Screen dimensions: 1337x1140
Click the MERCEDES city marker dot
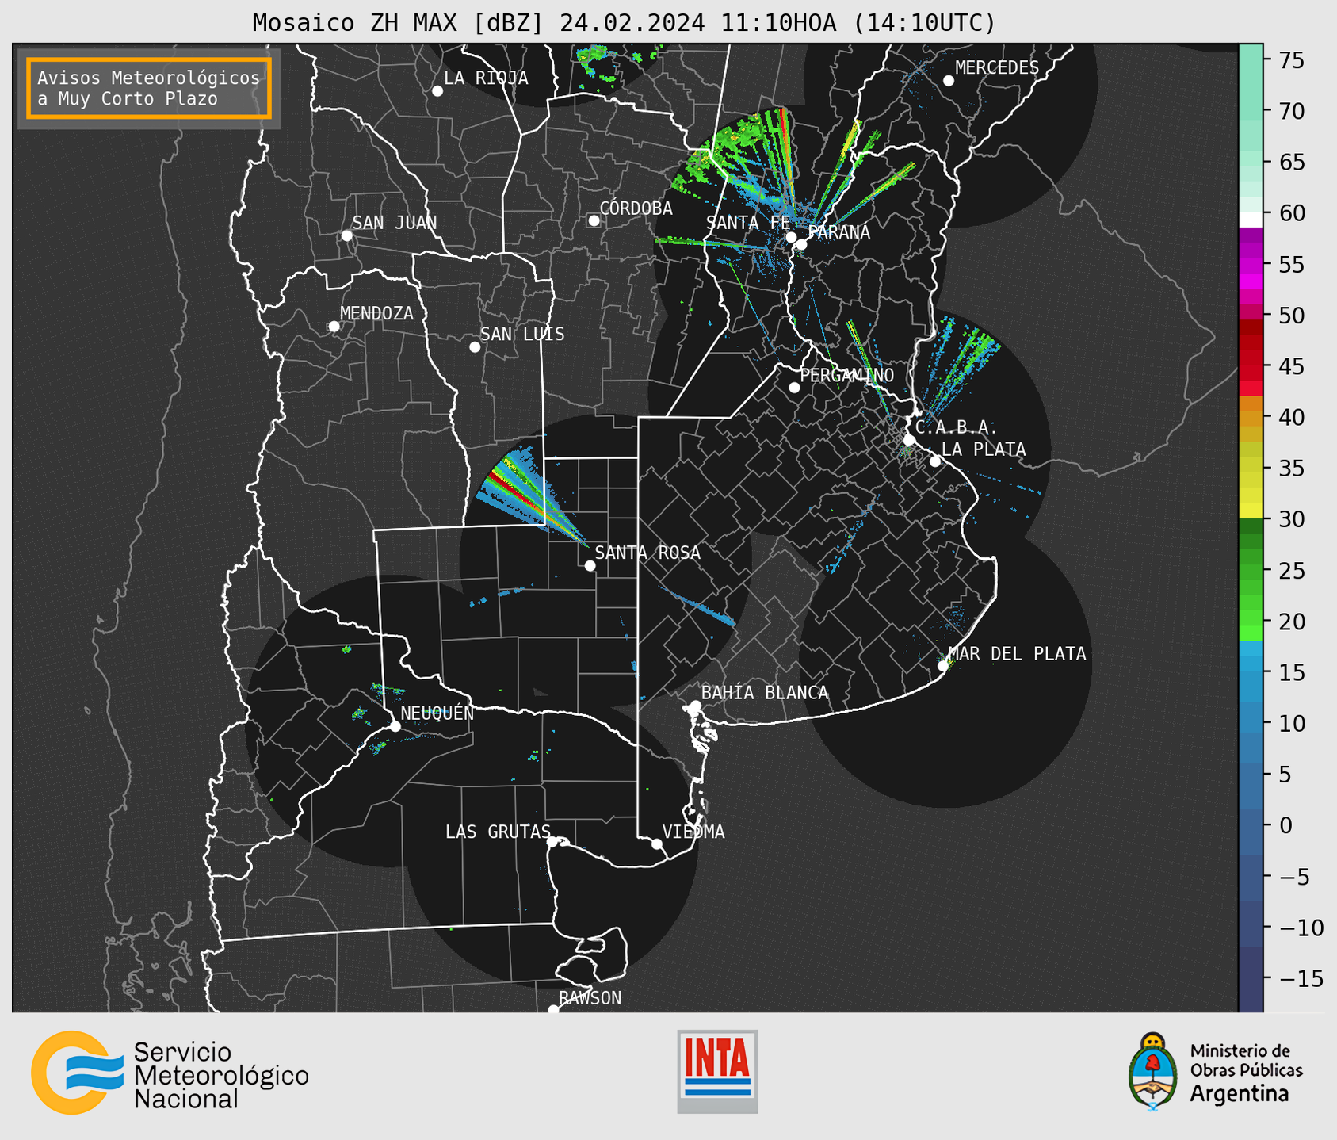(x=949, y=81)
